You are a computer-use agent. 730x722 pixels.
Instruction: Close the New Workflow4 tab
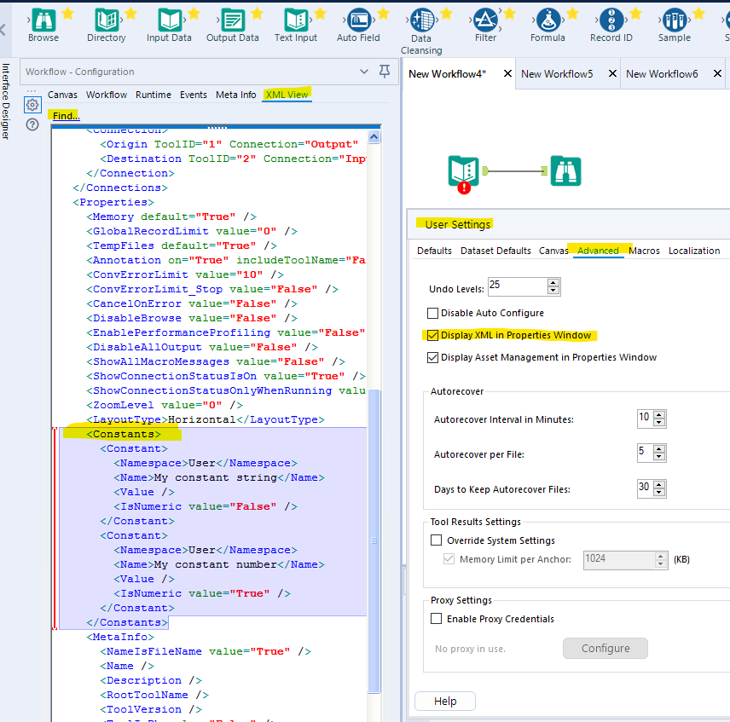(508, 73)
